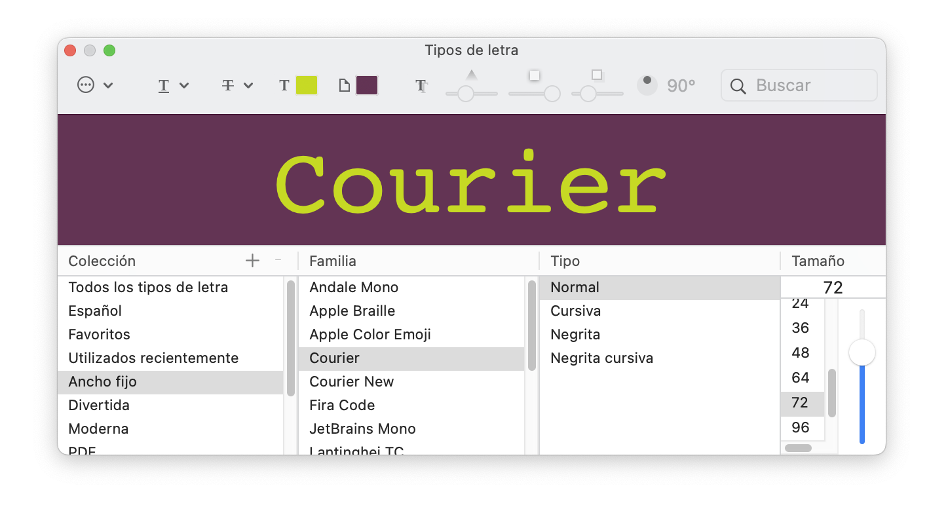Select the "Negrita" typeface
Viewport: 929px width, 511px height.
[660, 334]
